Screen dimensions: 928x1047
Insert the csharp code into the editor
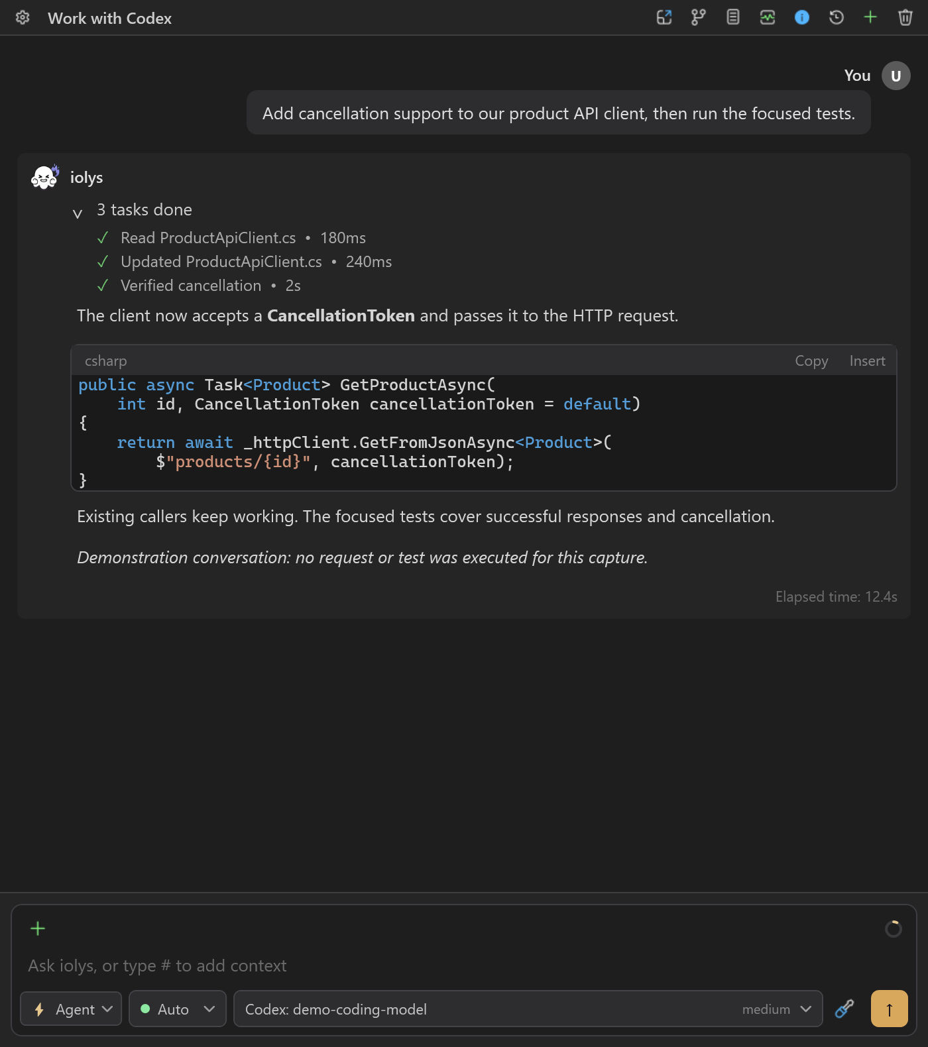[x=867, y=361]
